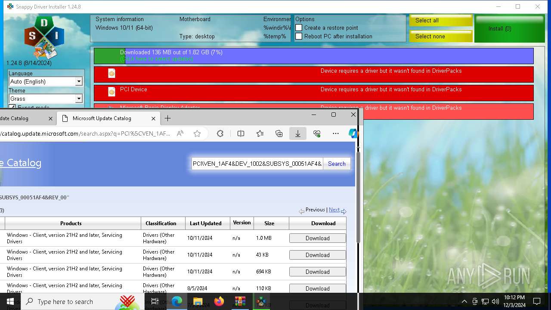Click the Edge address bar URL
551x310 pixels.
pos(86,133)
